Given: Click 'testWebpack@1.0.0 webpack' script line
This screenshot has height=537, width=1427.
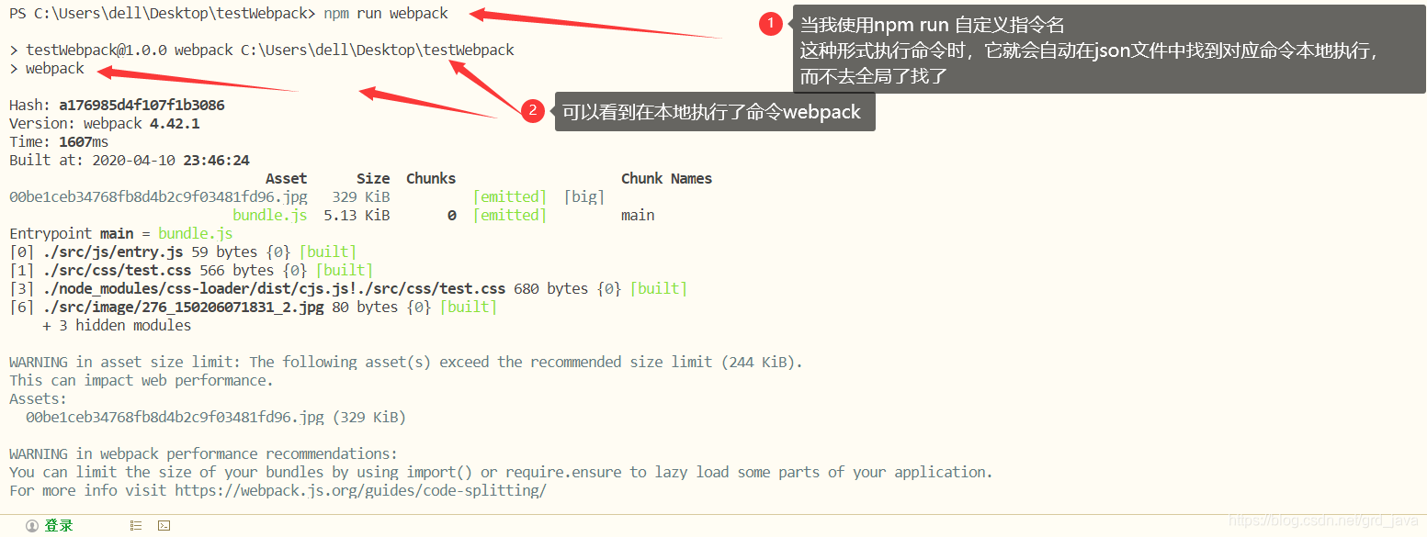Looking at the screenshot, I should click(262, 50).
